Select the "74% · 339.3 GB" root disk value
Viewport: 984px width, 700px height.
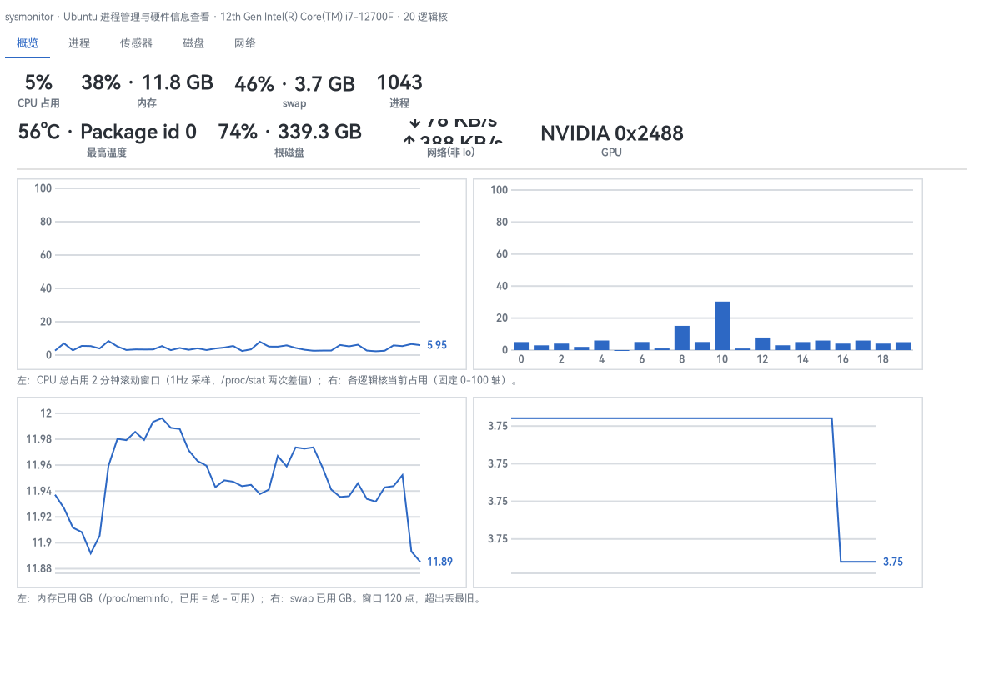coord(289,132)
